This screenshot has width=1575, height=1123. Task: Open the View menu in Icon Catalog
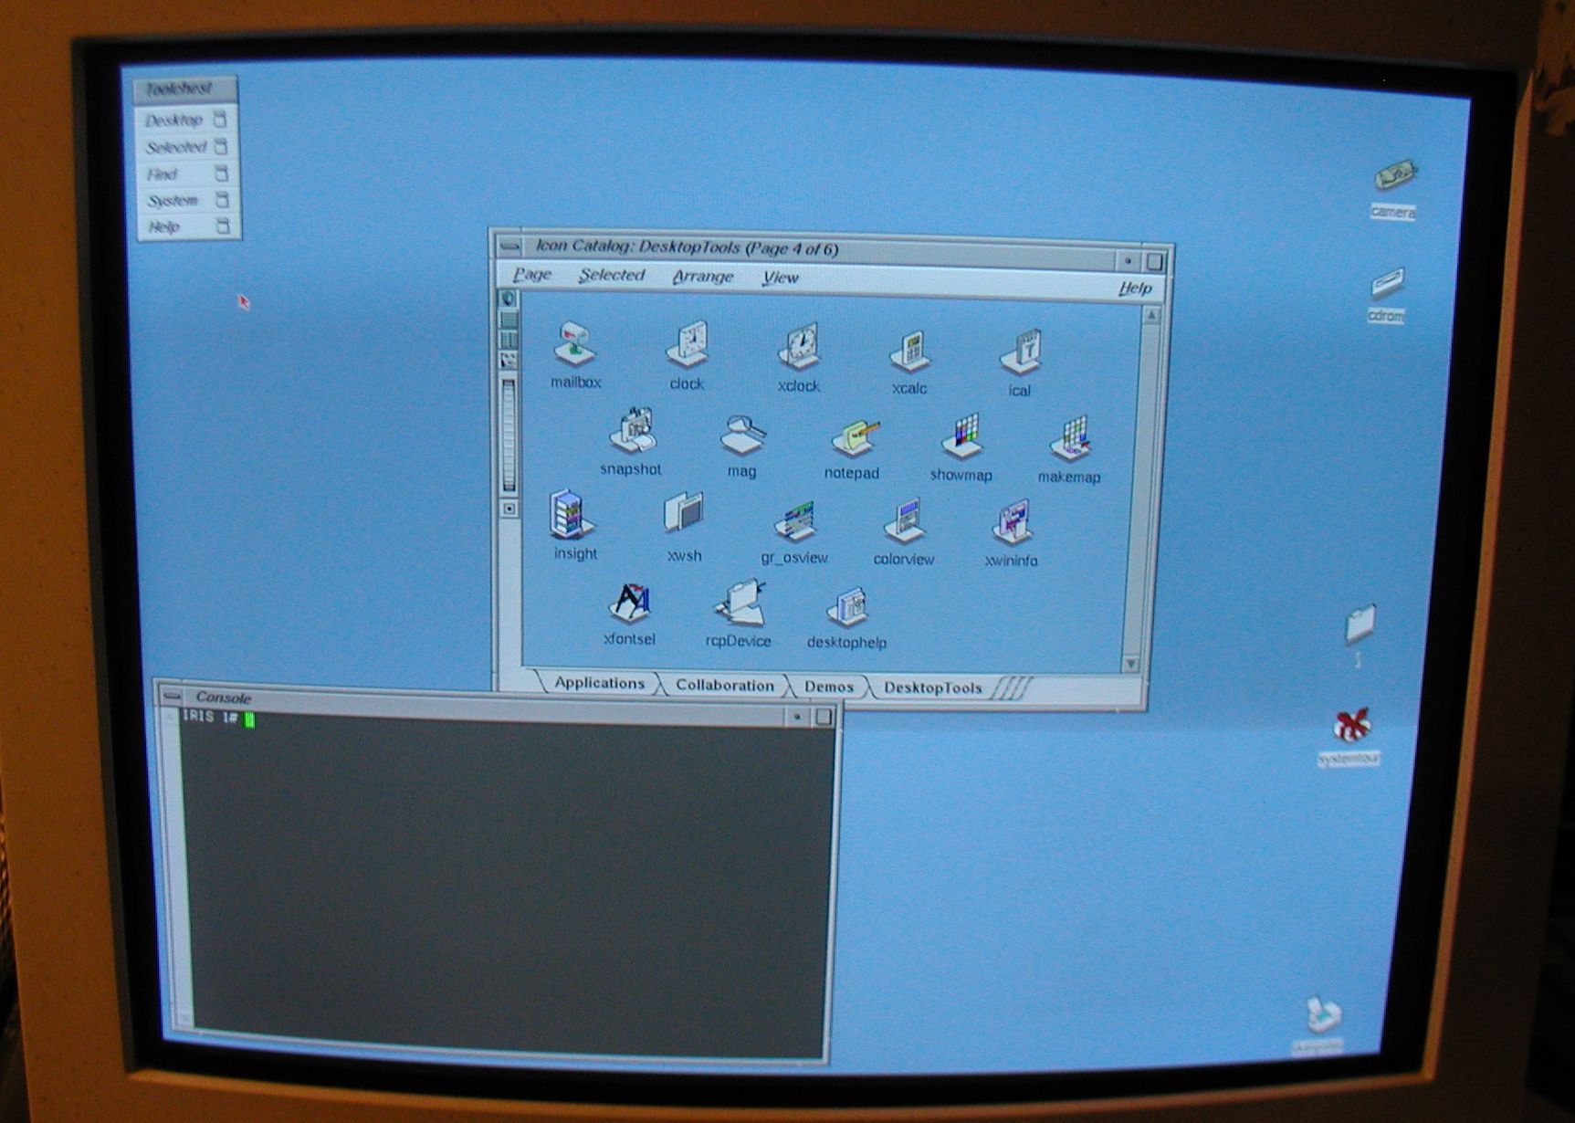(781, 278)
